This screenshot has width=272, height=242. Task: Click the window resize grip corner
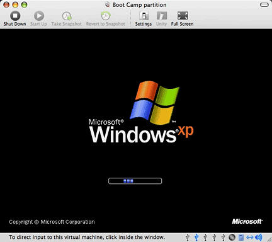click(269, 239)
